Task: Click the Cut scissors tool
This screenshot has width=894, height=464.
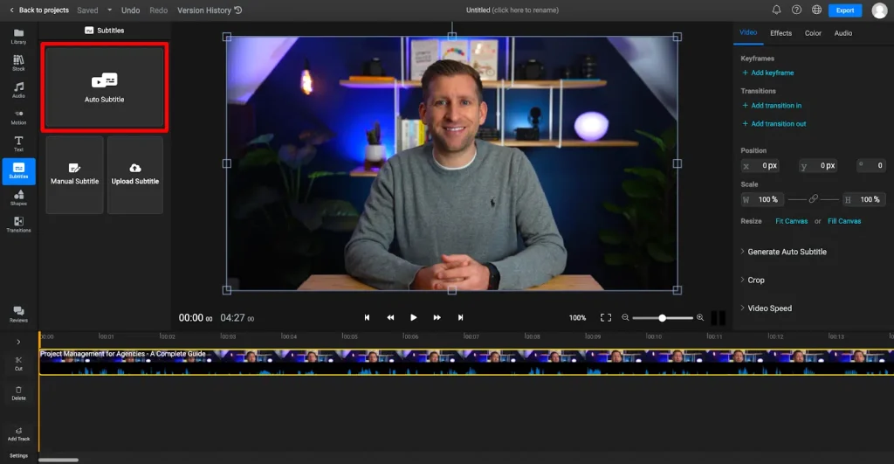Action: [18, 363]
